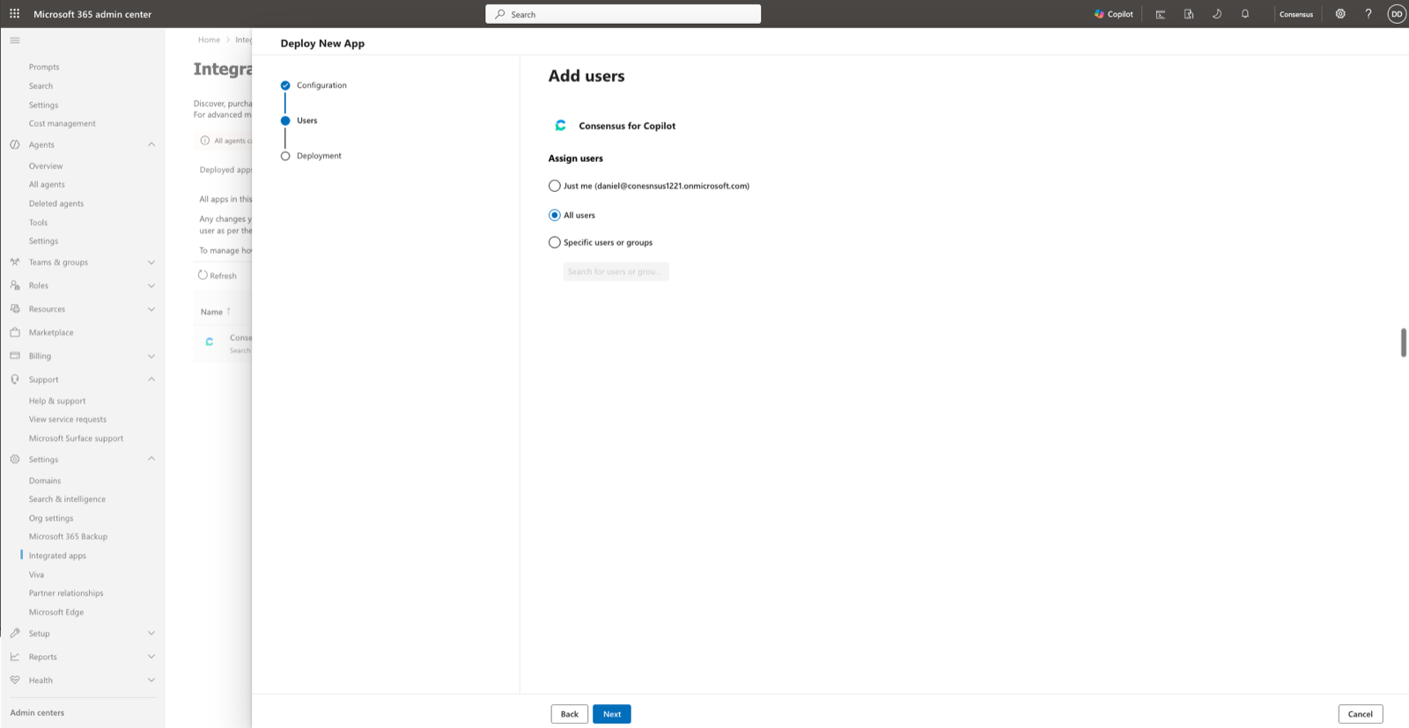Click the vertical scrollbar thumb at right

pyautogui.click(x=1404, y=342)
